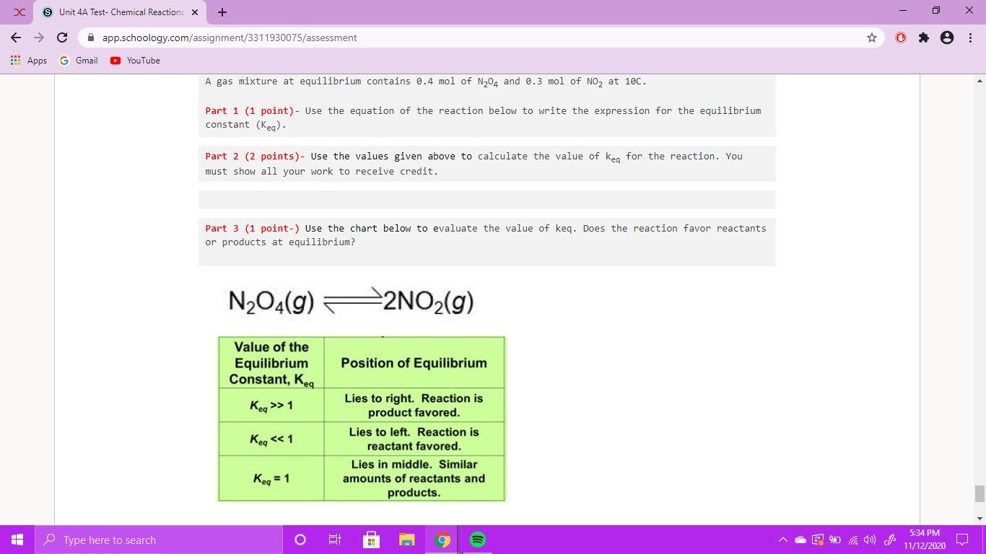Click the display sync tray icon with orange dot
Viewport: 986px width, 554px height.
pos(818,540)
